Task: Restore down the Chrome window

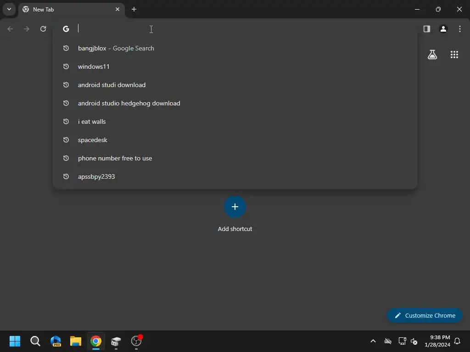Action: (438, 9)
